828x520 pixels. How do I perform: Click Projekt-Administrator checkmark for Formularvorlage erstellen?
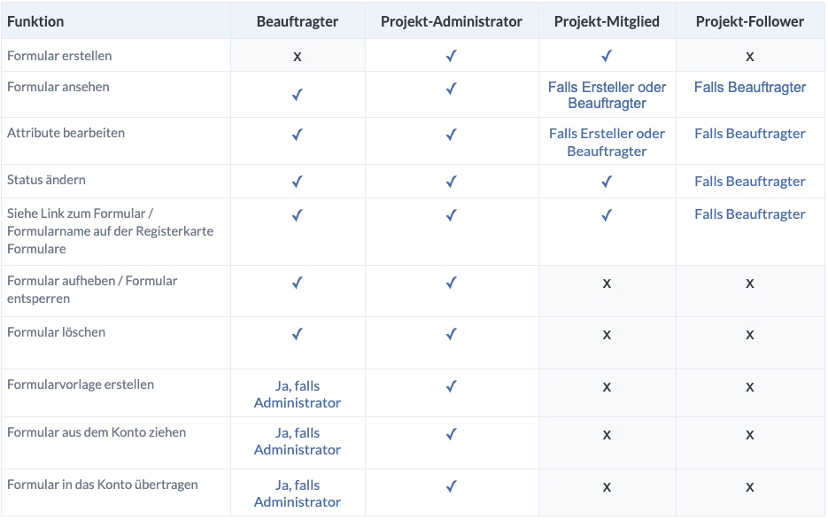pos(452,386)
